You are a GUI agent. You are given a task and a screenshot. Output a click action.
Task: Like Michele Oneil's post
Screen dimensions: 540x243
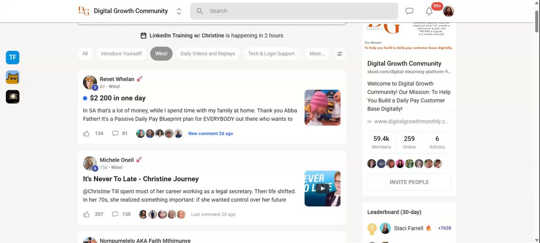(86, 214)
